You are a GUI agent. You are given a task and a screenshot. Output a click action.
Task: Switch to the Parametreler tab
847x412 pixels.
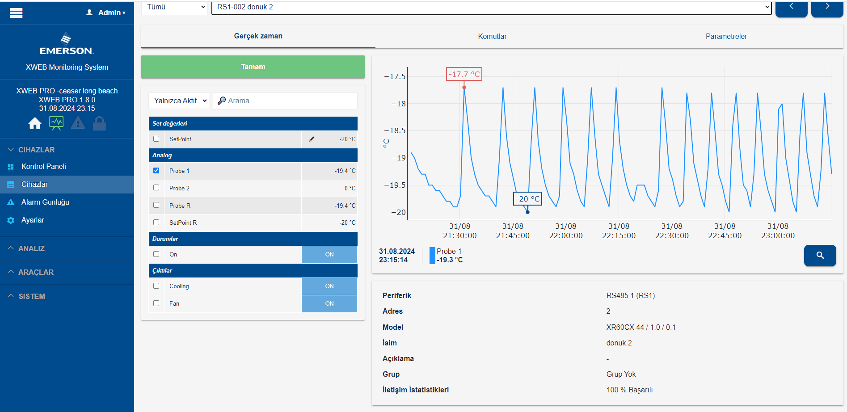point(726,36)
